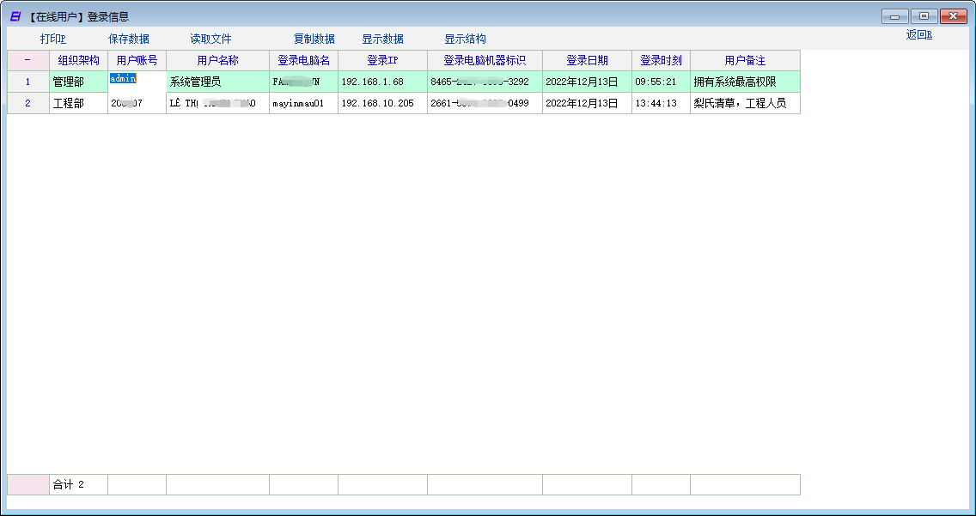976x516 pixels.
Task: Select 复制数据 to copy data
Action: coord(314,39)
